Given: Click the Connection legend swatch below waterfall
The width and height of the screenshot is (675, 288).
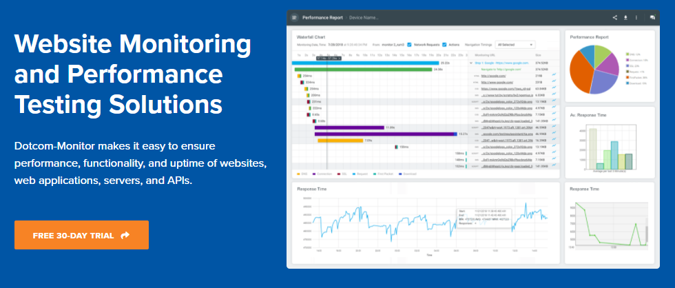Looking at the screenshot, I should click(x=314, y=174).
